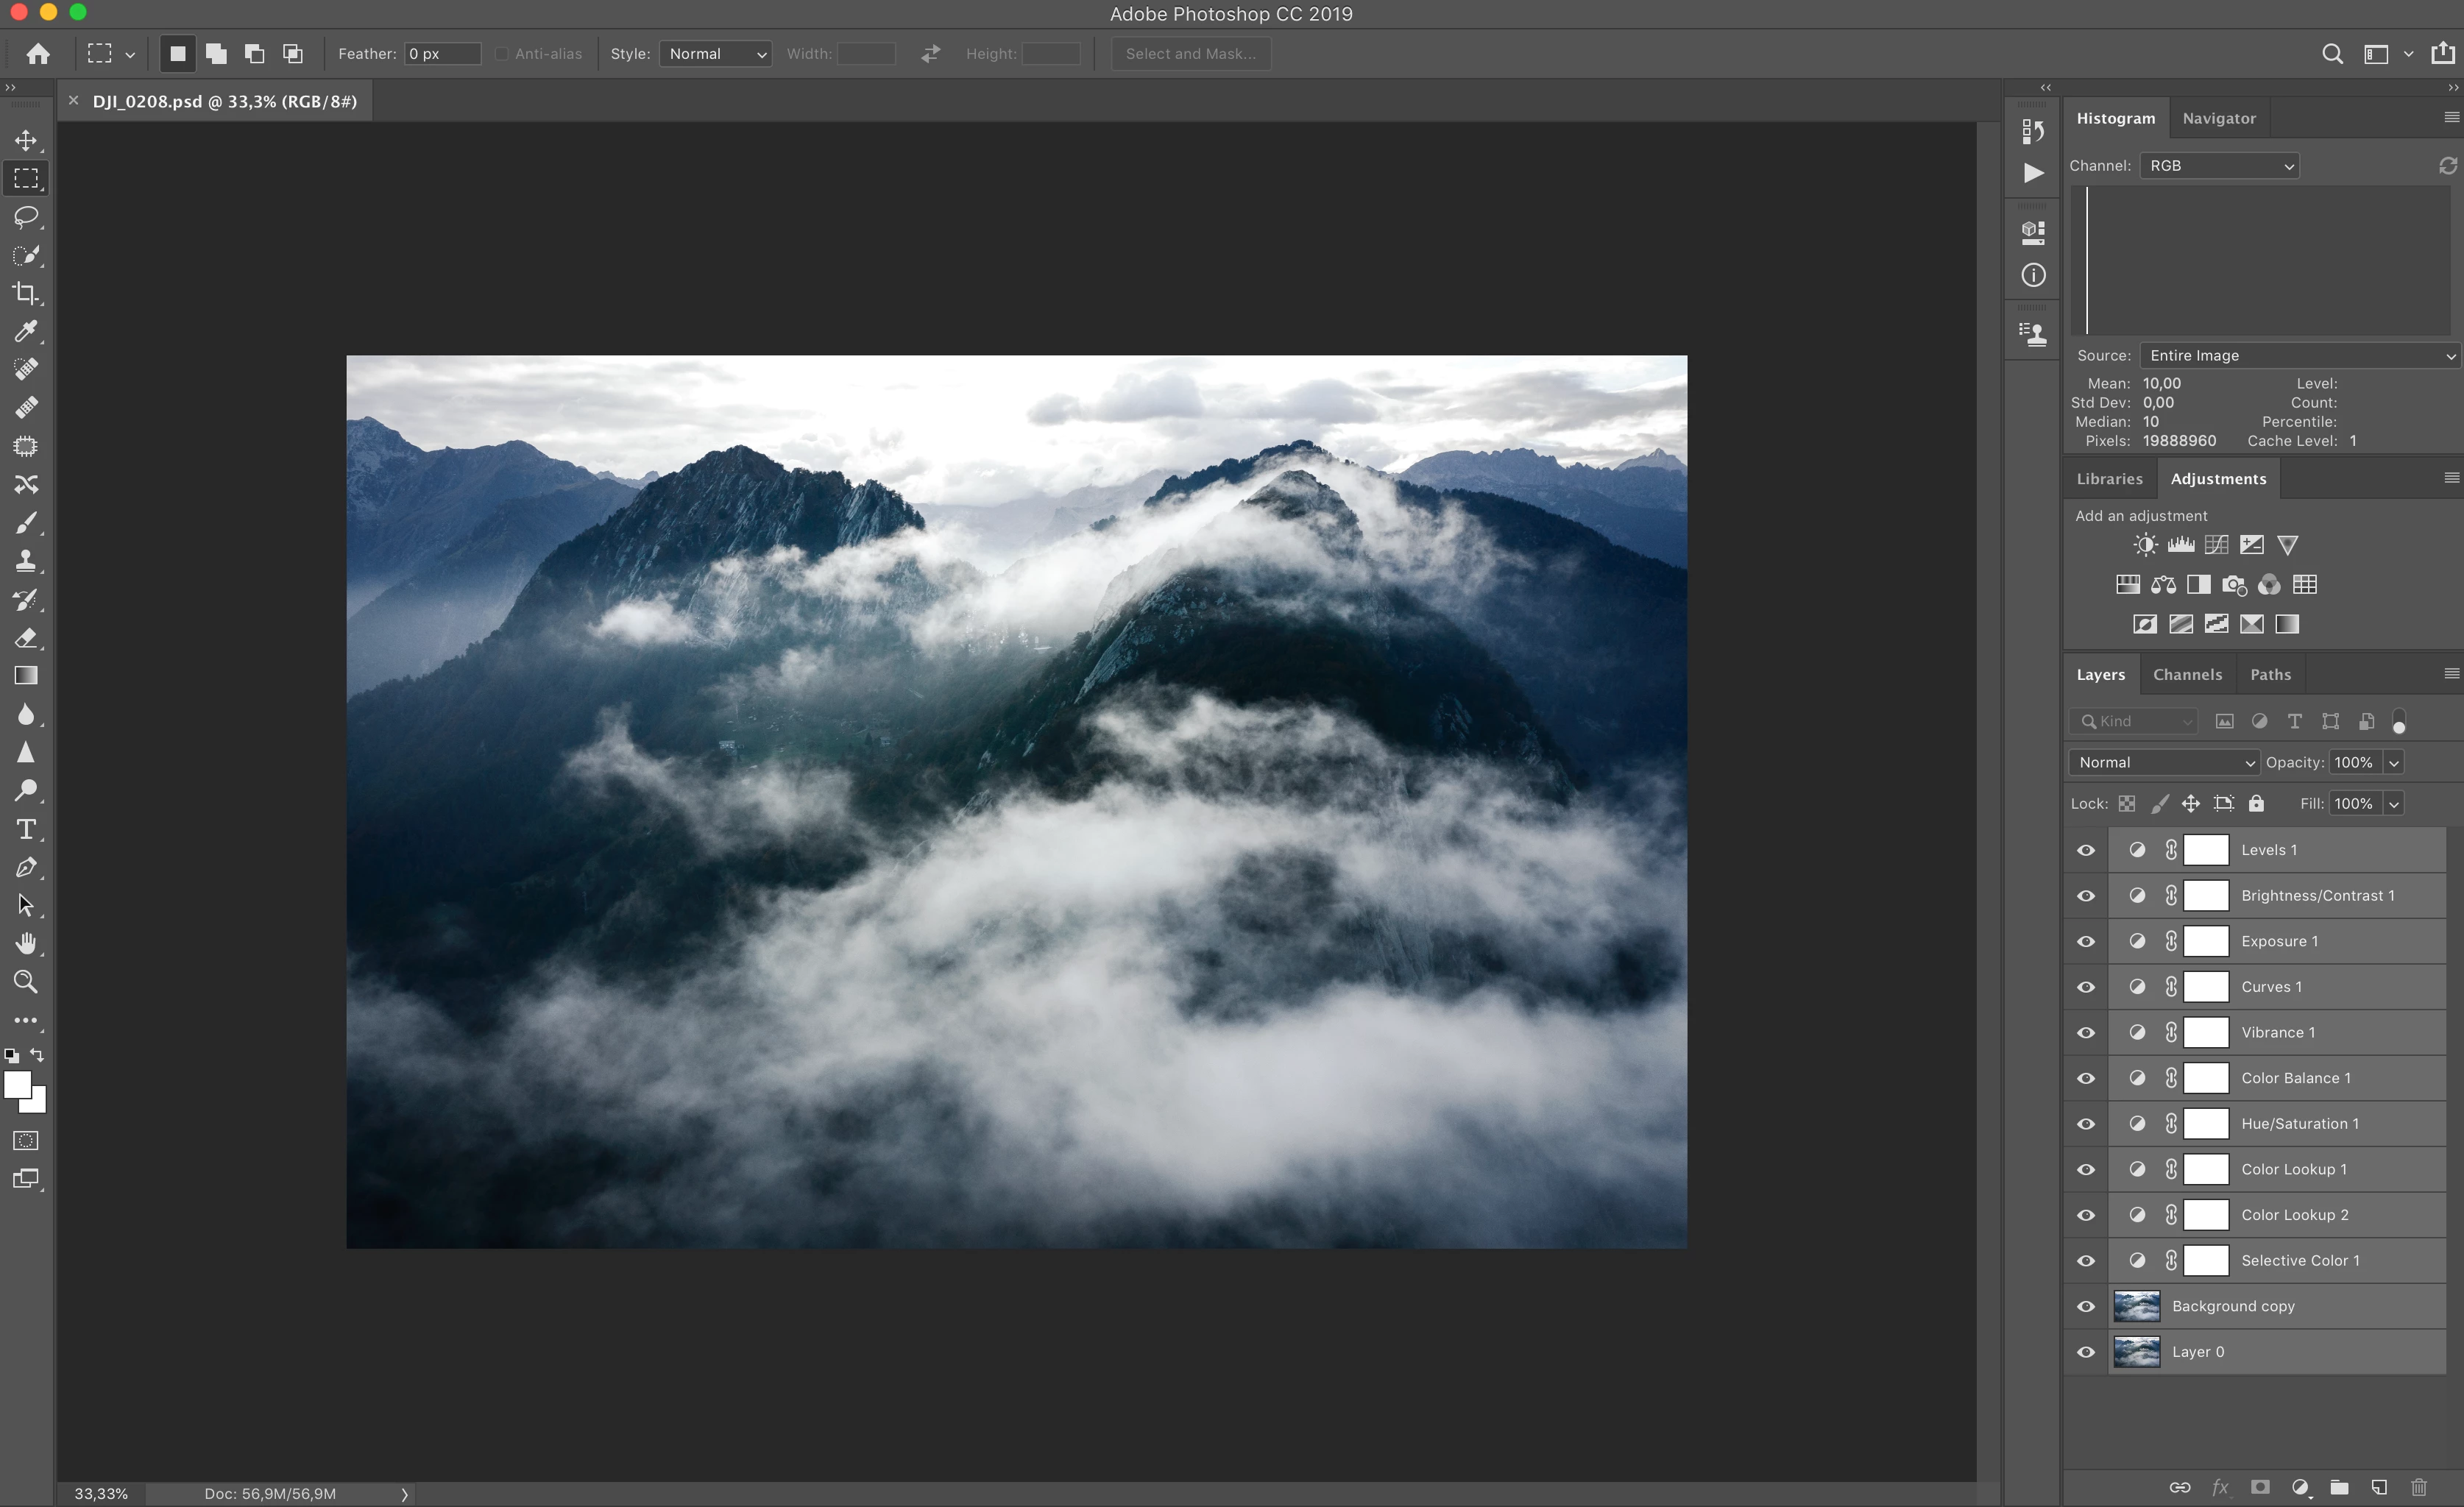The height and width of the screenshot is (1507, 2464).
Task: Switch to the Channels tab
Action: tap(2187, 675)
